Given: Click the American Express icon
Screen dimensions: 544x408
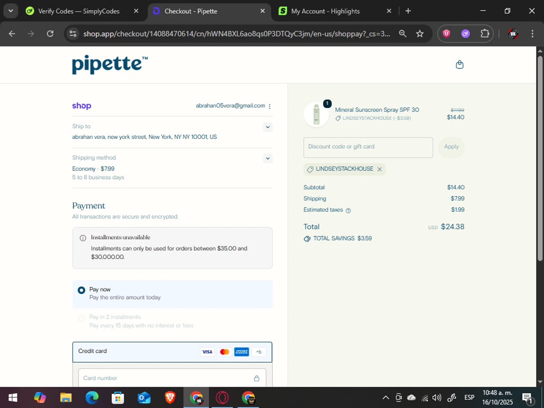Looking at the screenshot, I should click(x=242, y=352).
